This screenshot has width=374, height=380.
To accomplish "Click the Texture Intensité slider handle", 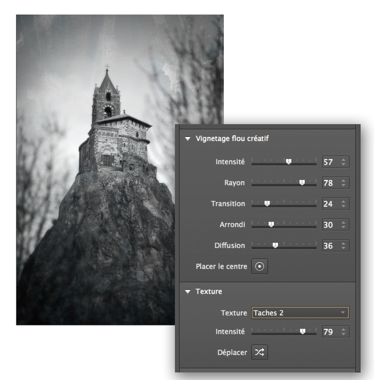I will click(x=303, y=331).
